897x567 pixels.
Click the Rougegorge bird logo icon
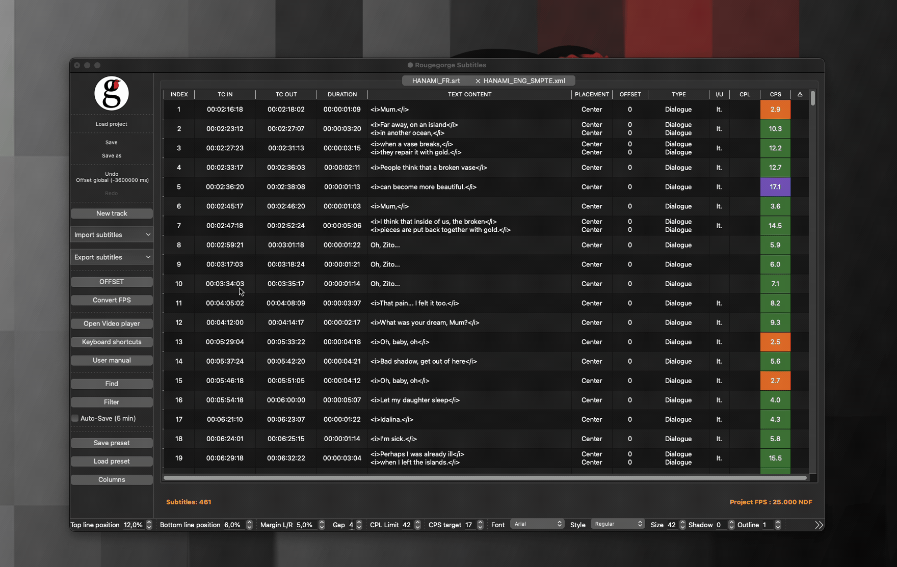click(112, 93)
